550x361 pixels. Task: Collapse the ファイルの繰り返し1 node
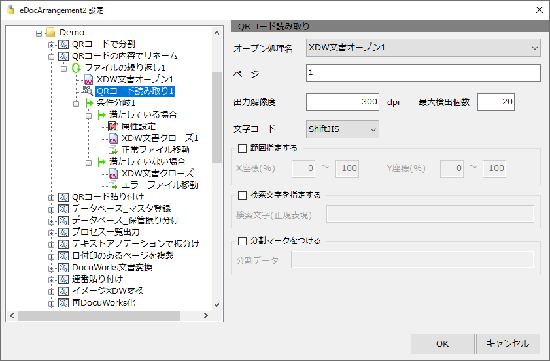(63, 69)
